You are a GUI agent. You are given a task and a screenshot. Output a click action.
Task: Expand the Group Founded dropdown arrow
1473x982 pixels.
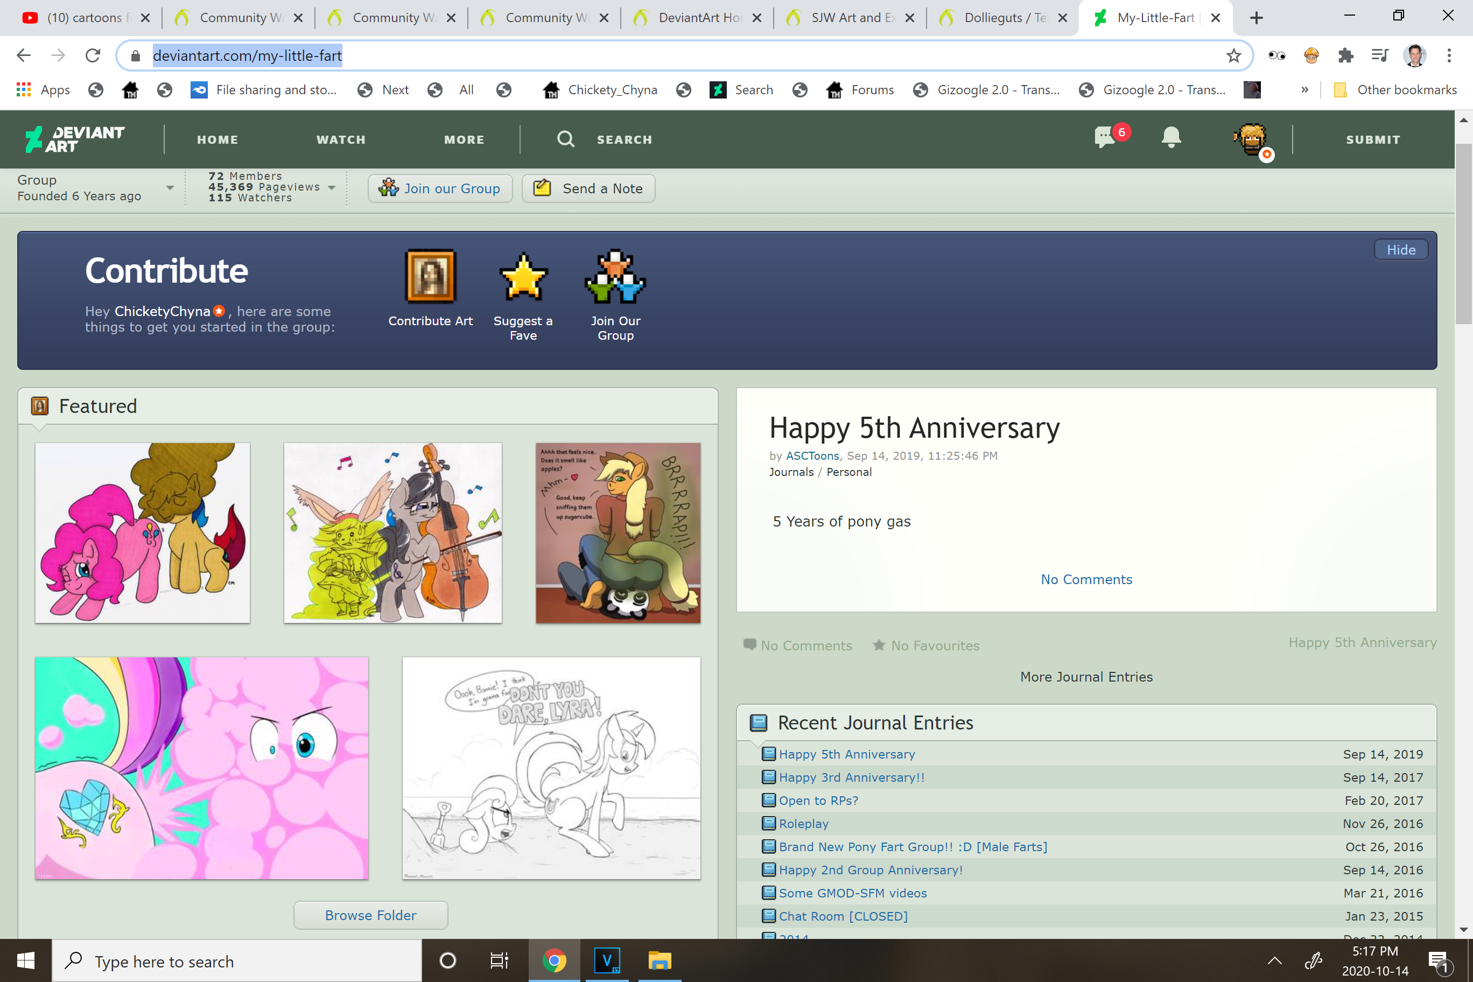[170, 188]
